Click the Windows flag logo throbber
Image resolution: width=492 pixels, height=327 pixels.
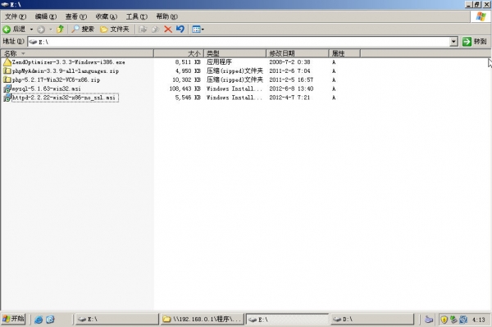tap(481, 16)
